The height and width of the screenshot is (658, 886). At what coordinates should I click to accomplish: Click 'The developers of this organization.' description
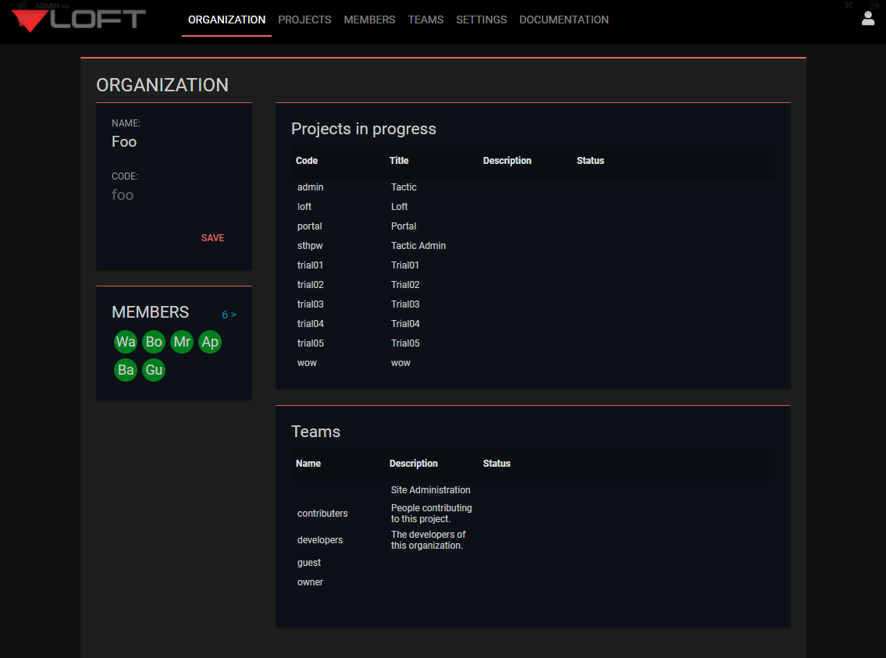click(x=428, y=540)
